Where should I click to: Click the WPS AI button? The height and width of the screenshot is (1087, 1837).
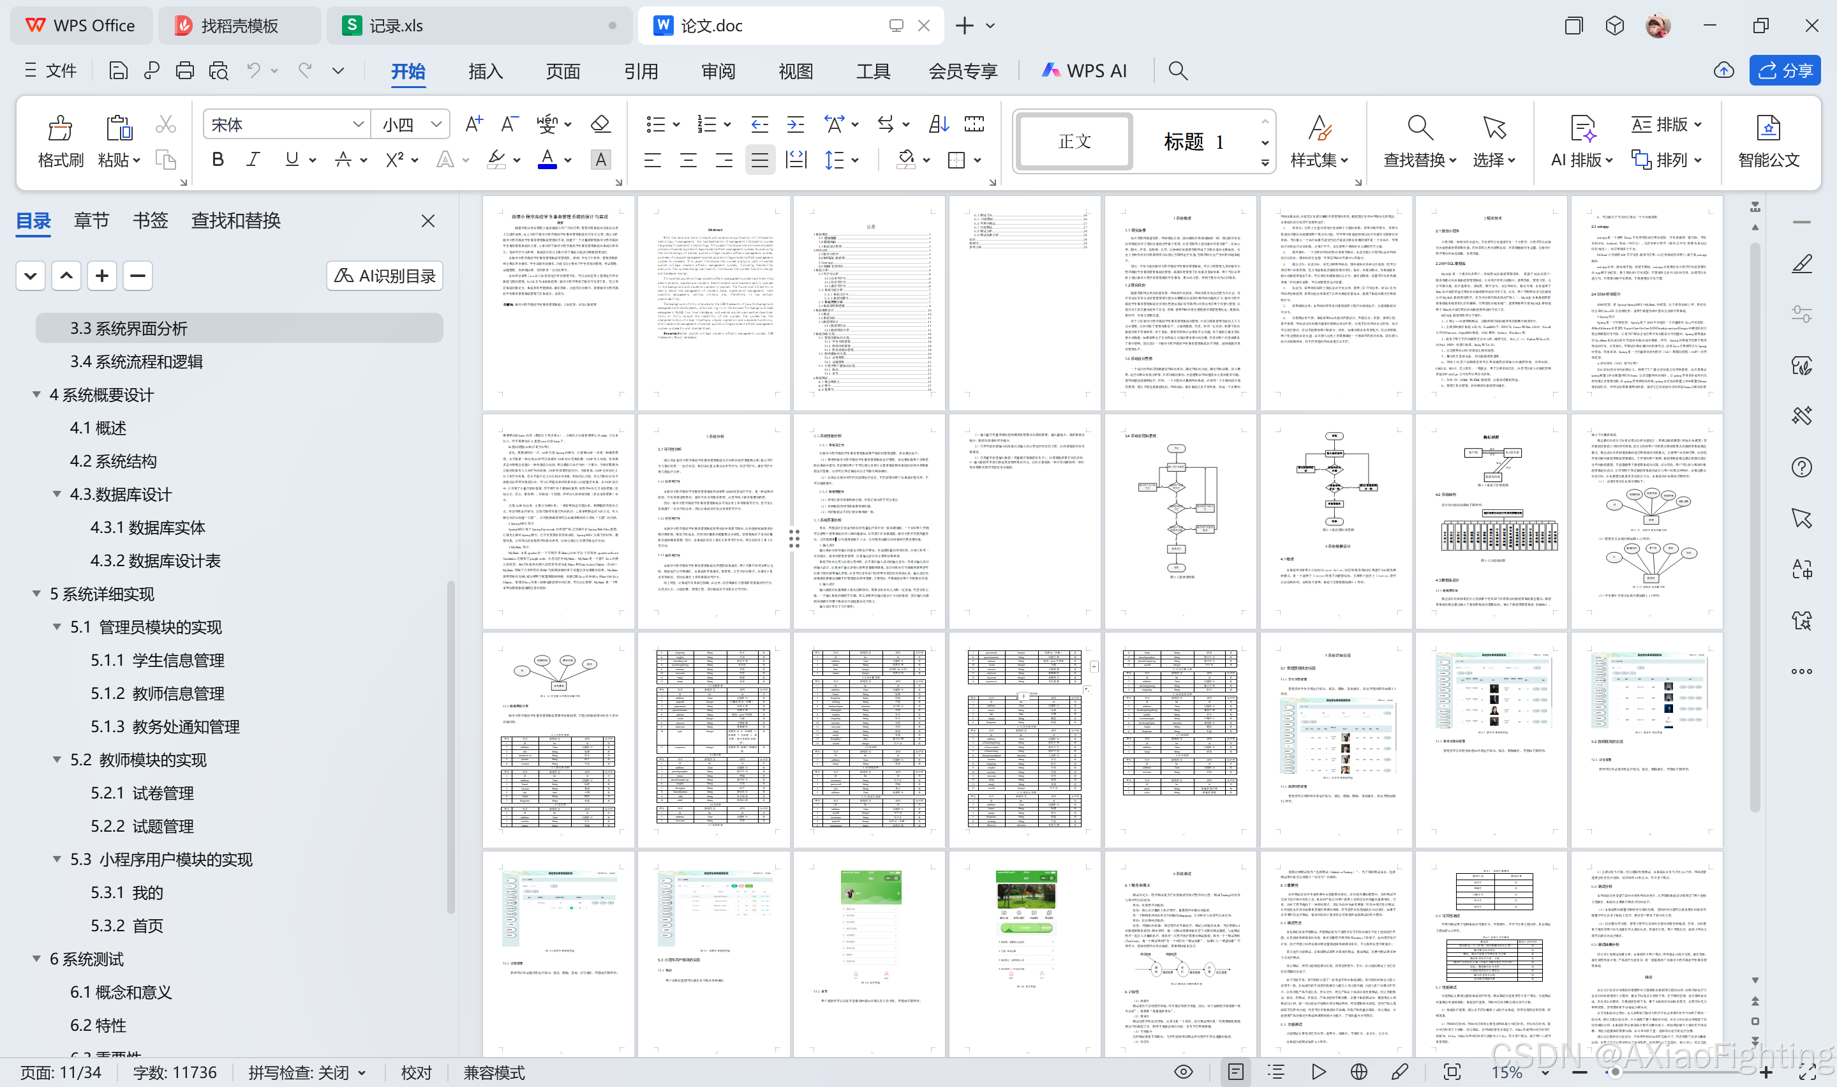[1085, 70]
